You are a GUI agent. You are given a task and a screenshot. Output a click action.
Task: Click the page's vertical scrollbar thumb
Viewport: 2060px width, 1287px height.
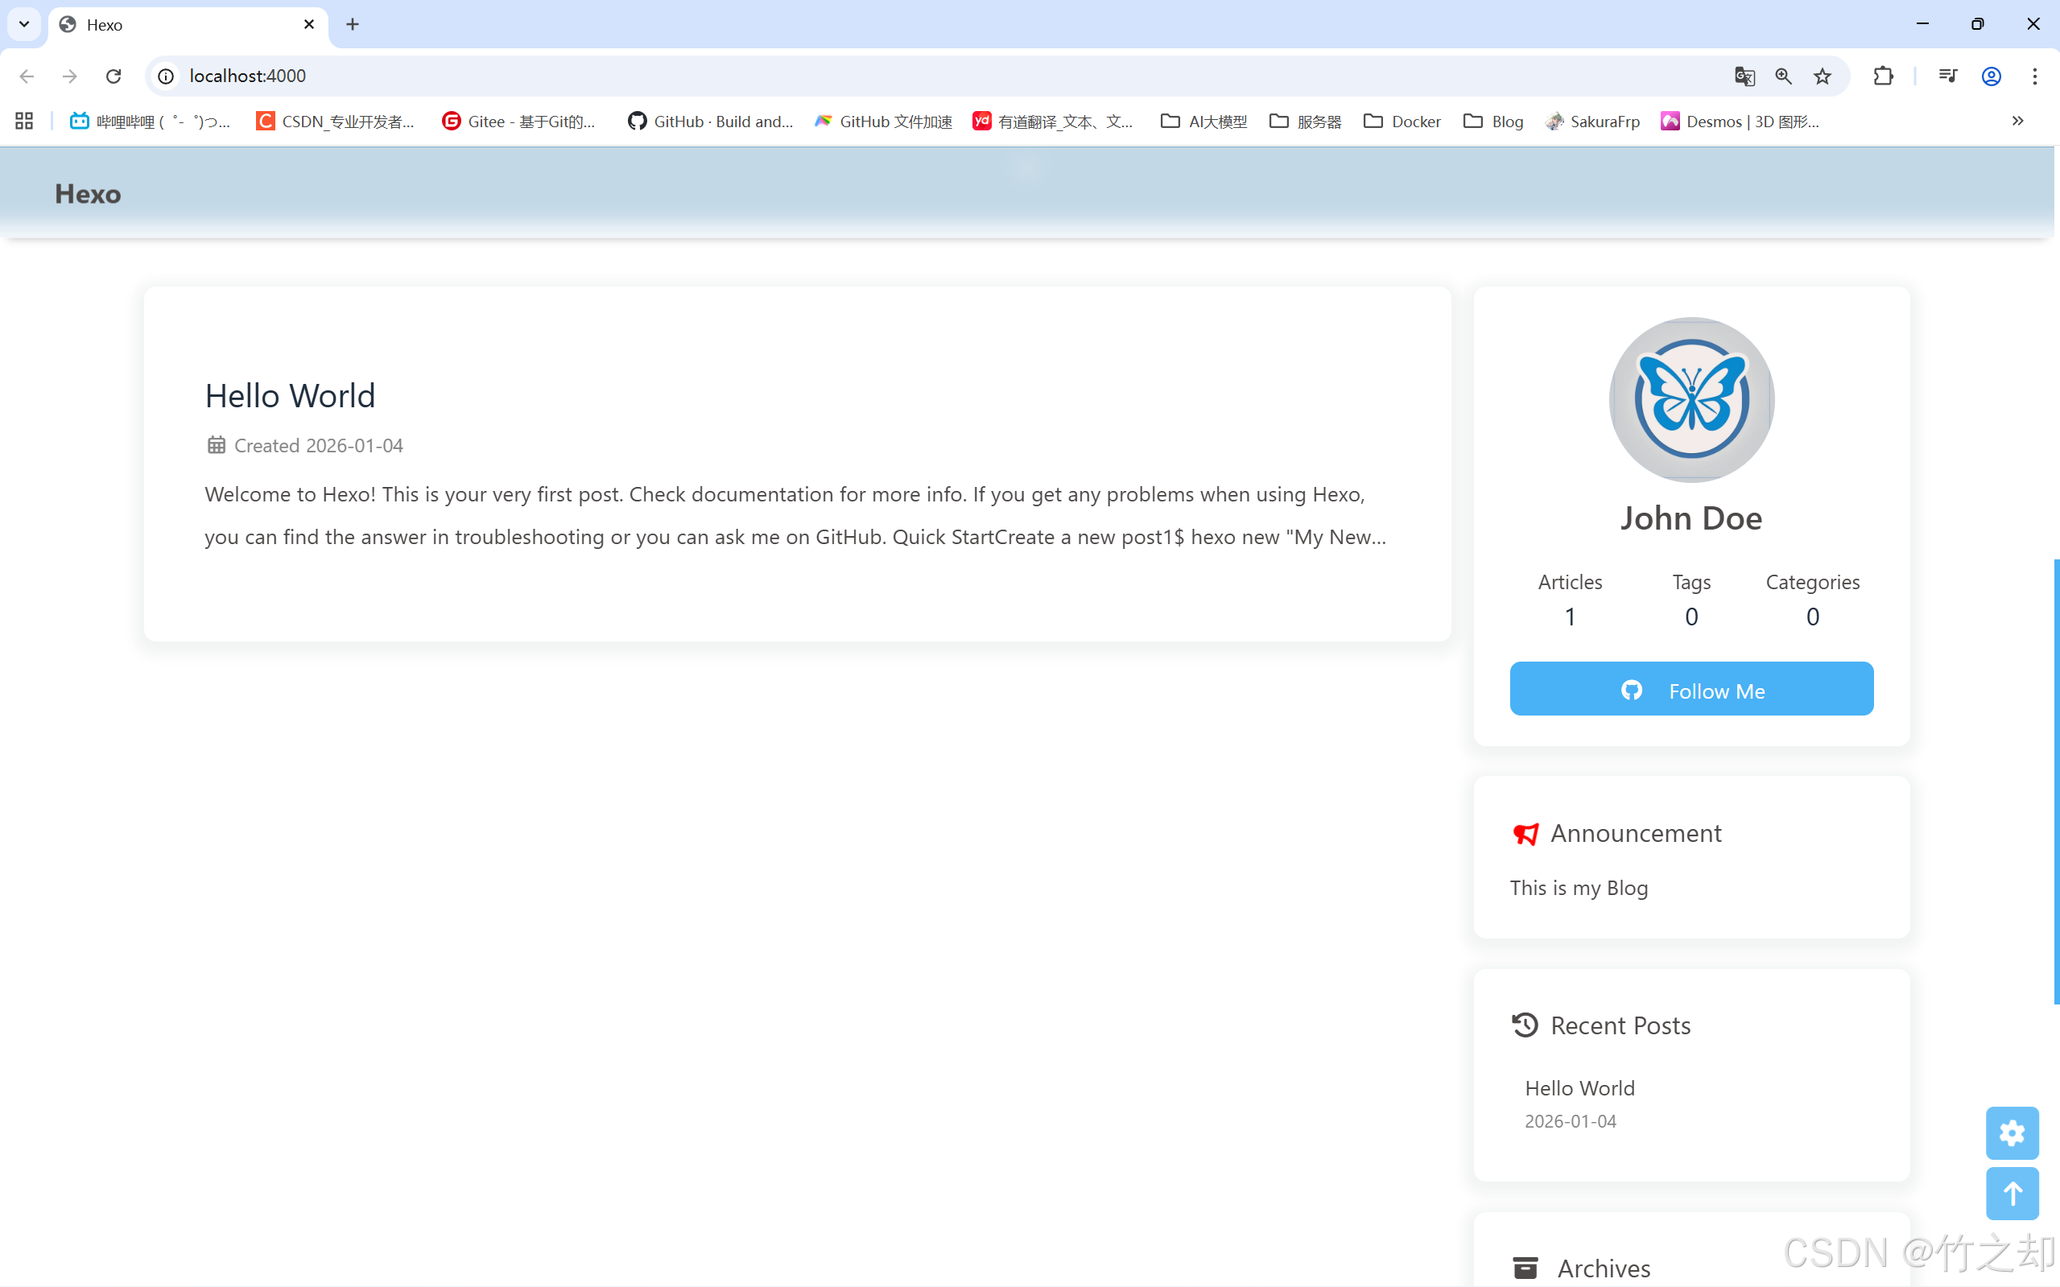pyautogui.click(x=2056, y=782)
